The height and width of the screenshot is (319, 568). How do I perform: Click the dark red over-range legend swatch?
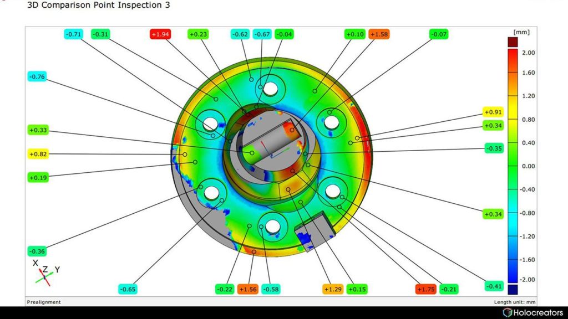point(513,42)
